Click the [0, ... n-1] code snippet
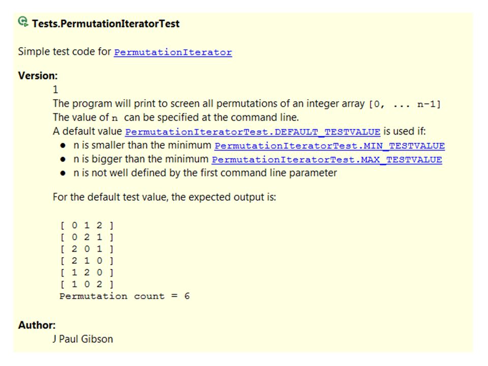 tap(405, 104)
